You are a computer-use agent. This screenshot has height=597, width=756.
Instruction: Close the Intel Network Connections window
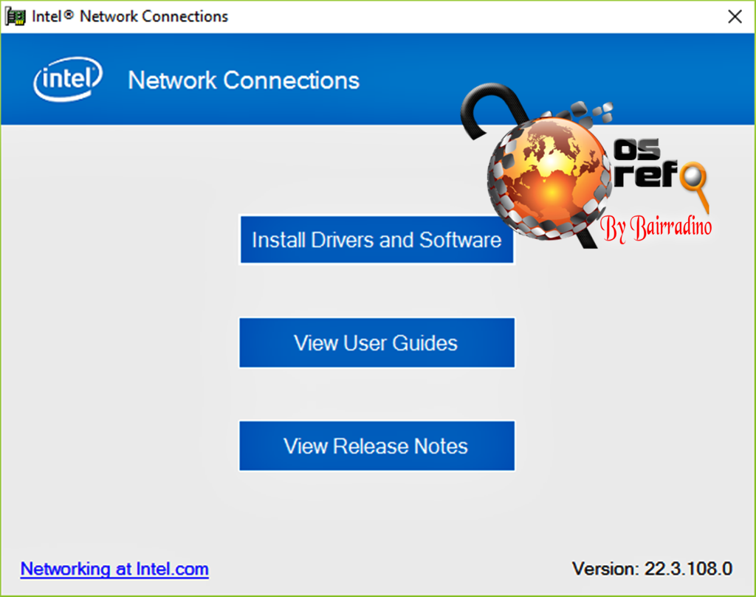[735, 16]
